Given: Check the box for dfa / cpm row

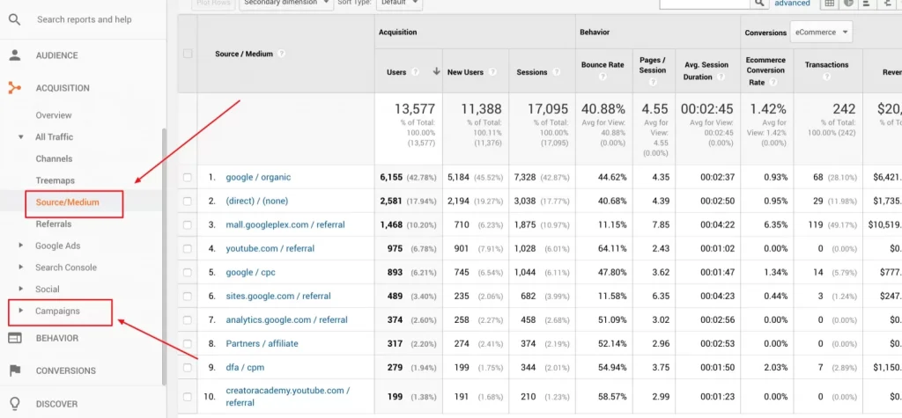Looking at the screenshot, I should point(187,368).
